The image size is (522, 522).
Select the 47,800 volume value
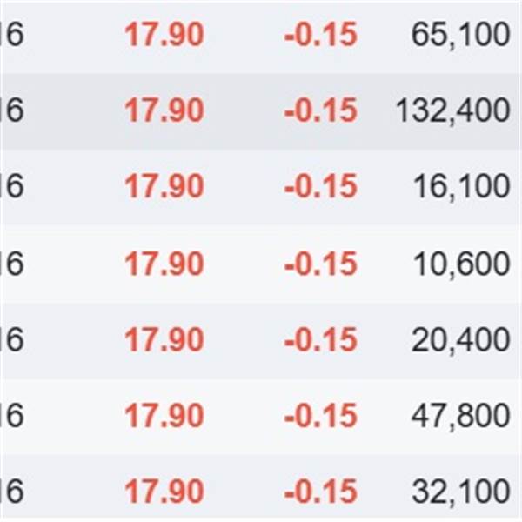coord(460,416)
